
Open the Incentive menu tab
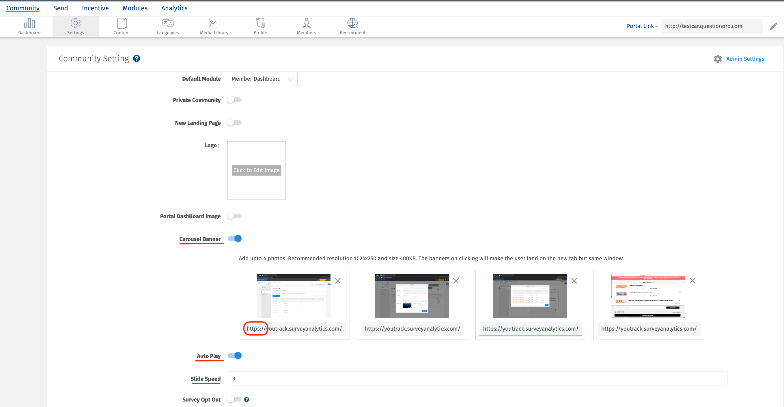pyautogui.click(x=95, y=8)
